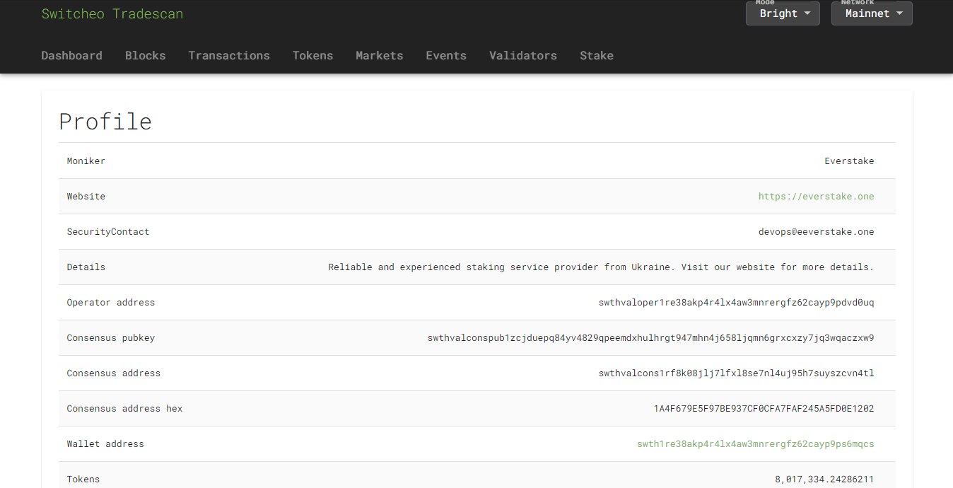
Task: Click the Operator address label
Action: coord(111,303)
